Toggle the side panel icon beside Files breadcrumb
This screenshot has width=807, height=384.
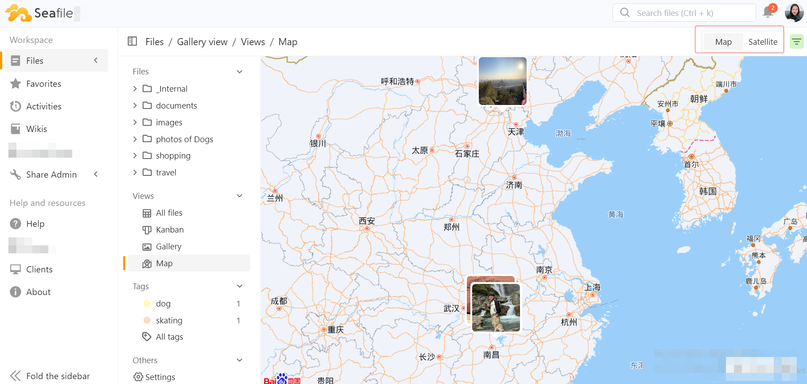(x=132, y=42)
